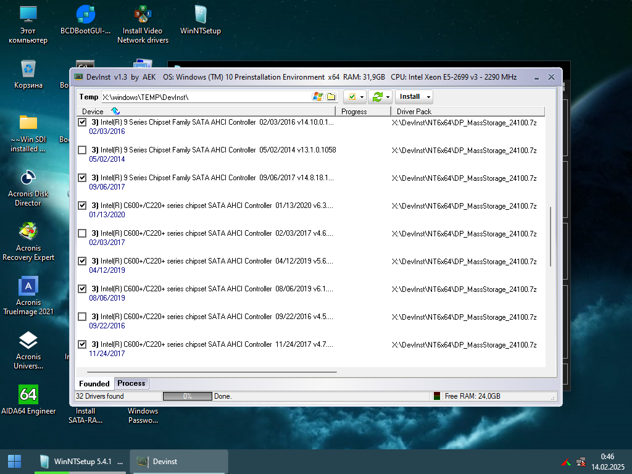Screen dimensions: 632x474
Task: Uncheck C600+/C220+ driver dated 11/24/2017
Action: (x=82, y=344)
